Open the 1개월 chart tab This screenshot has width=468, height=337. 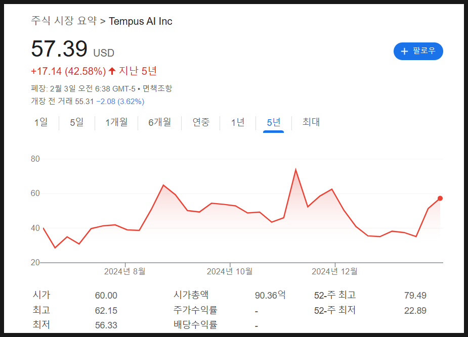[116, 122]
